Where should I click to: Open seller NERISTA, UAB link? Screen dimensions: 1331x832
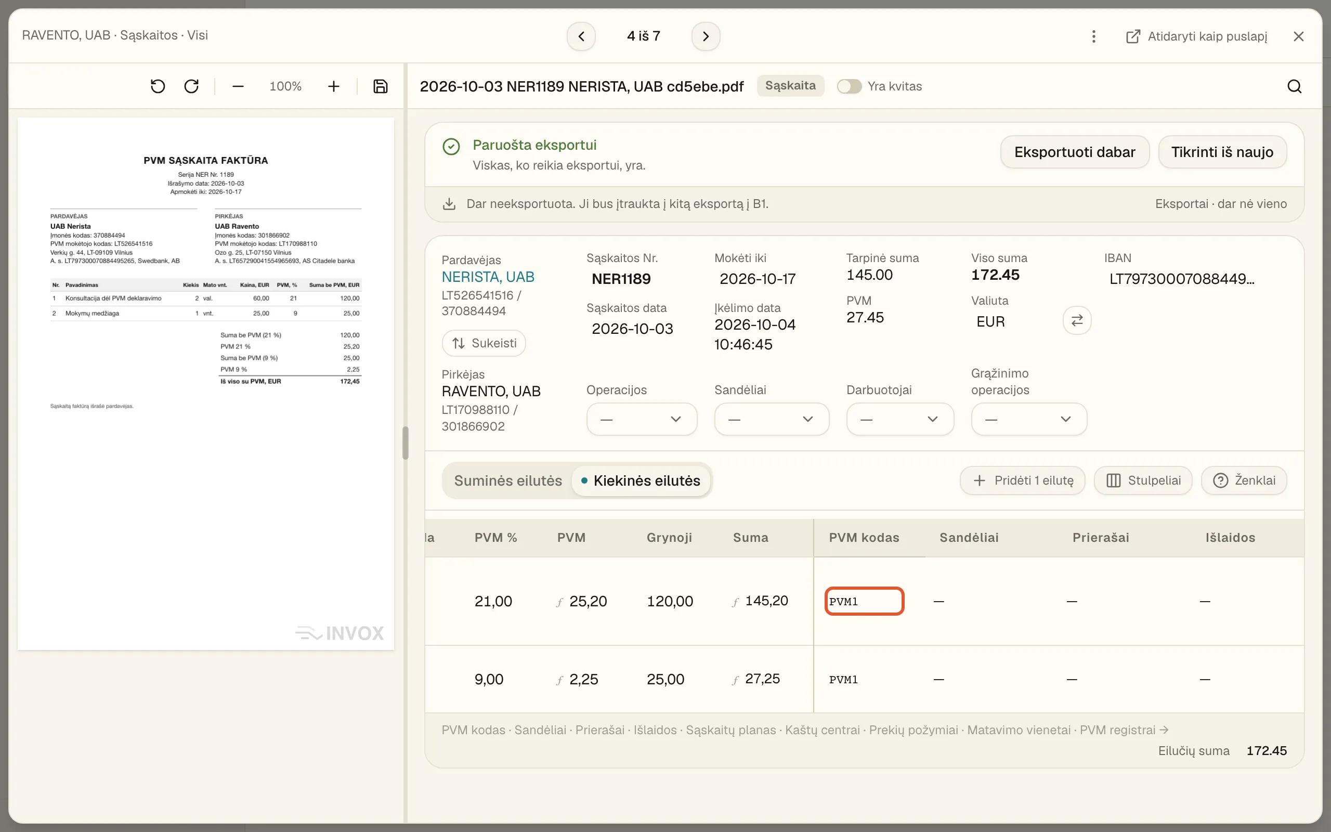pyautogui.click(x=488, y=277)
